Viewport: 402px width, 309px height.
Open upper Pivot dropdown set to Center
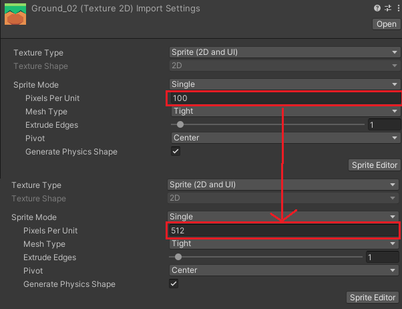(284, 138)
